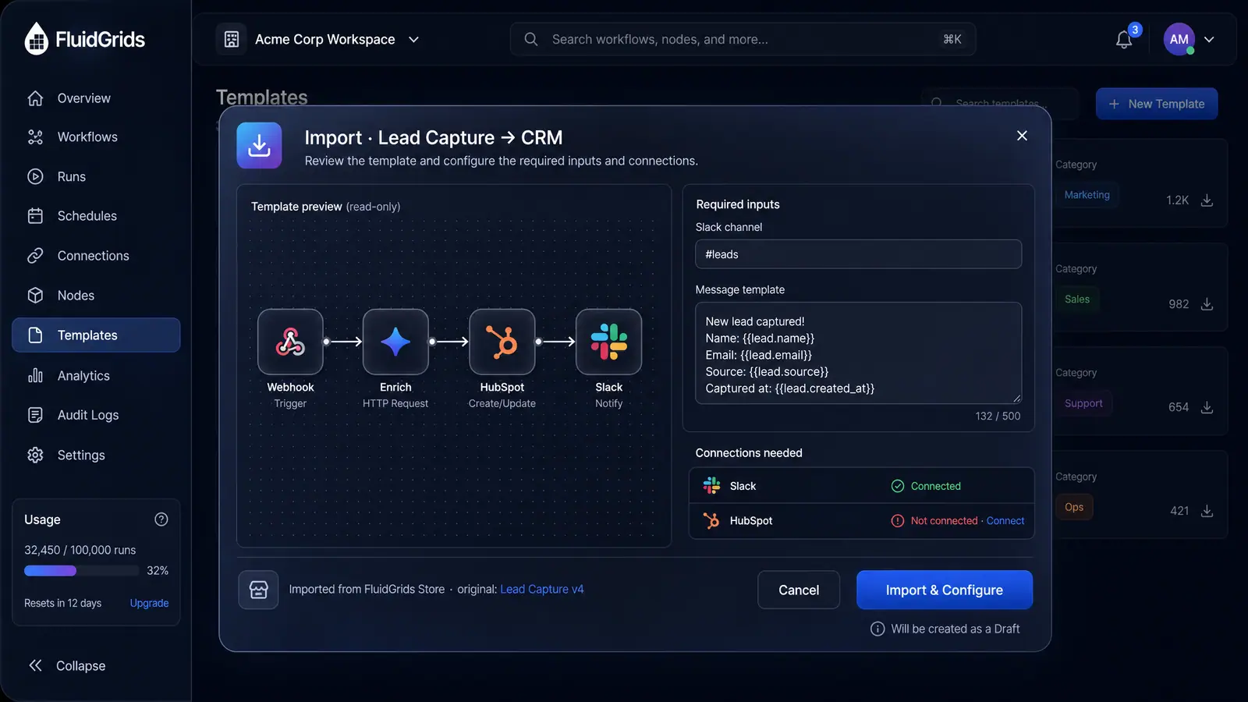Focus the global workflow search field
This screenshot has height=702, width=1248.
(743, 39)
